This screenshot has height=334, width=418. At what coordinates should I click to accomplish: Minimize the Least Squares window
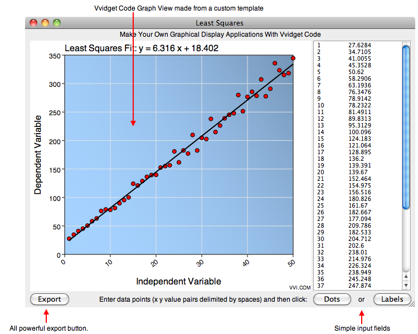pos(45,23)
